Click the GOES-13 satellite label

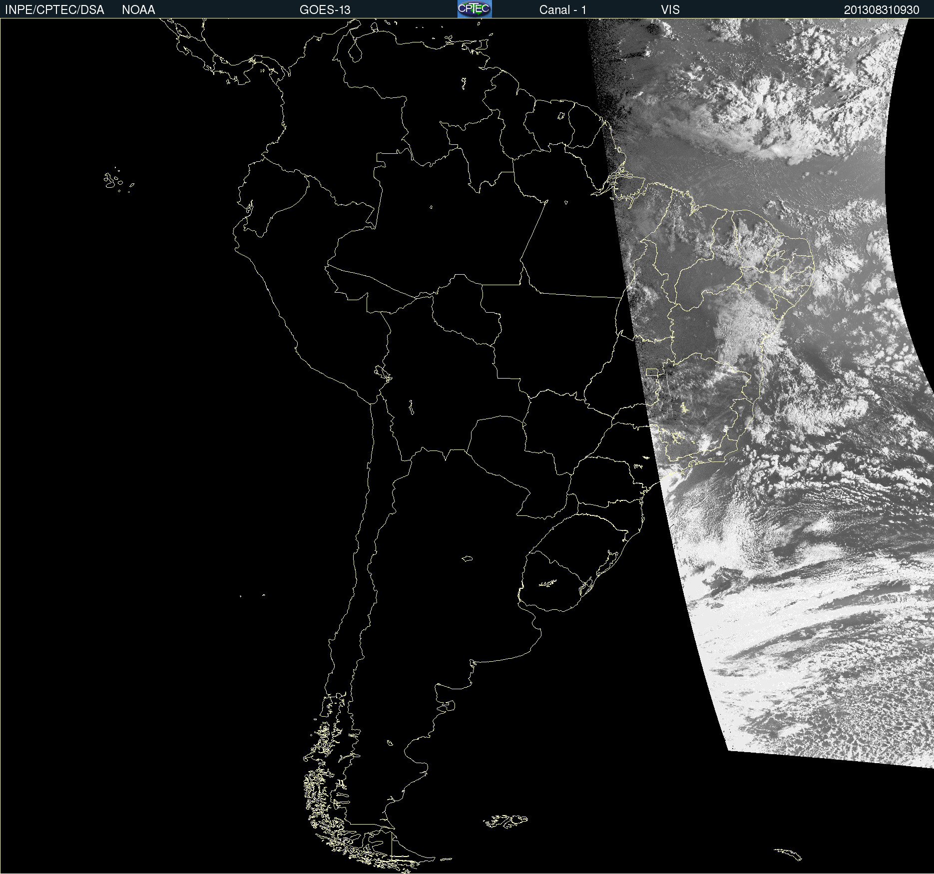tap(325, 10)
